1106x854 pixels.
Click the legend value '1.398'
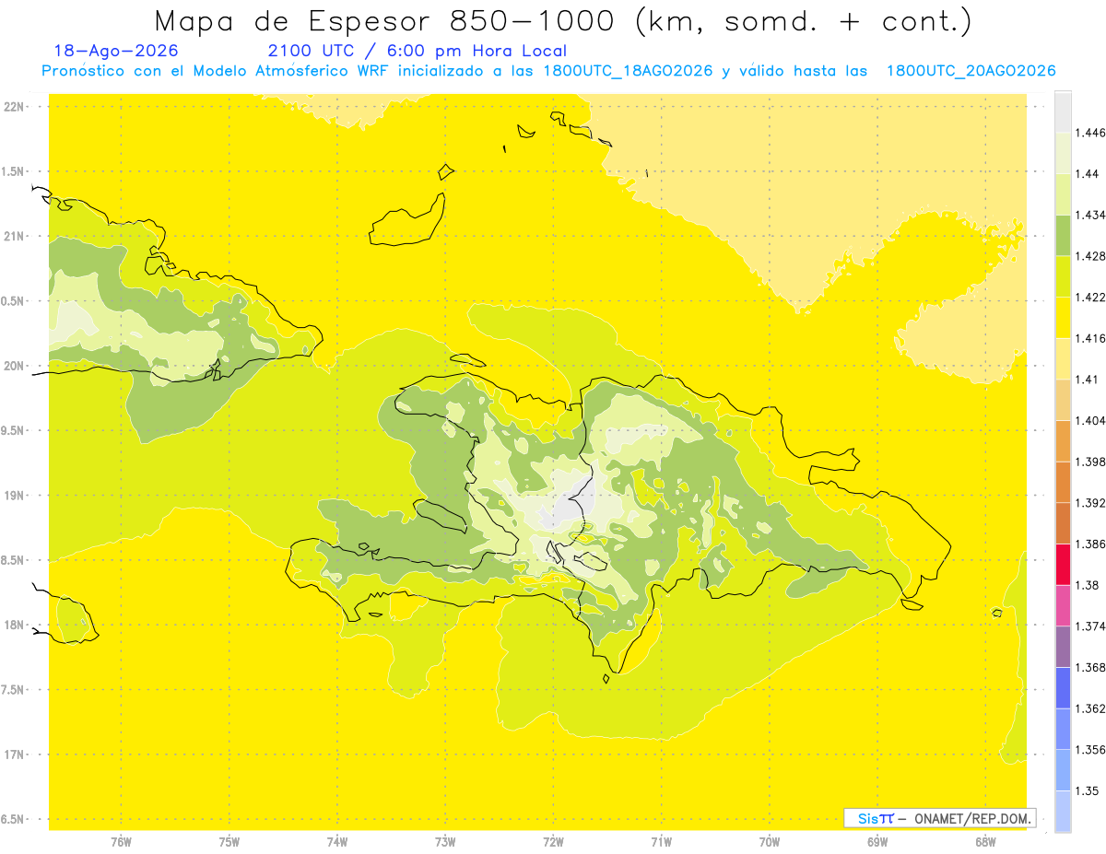click(1089, 462)
